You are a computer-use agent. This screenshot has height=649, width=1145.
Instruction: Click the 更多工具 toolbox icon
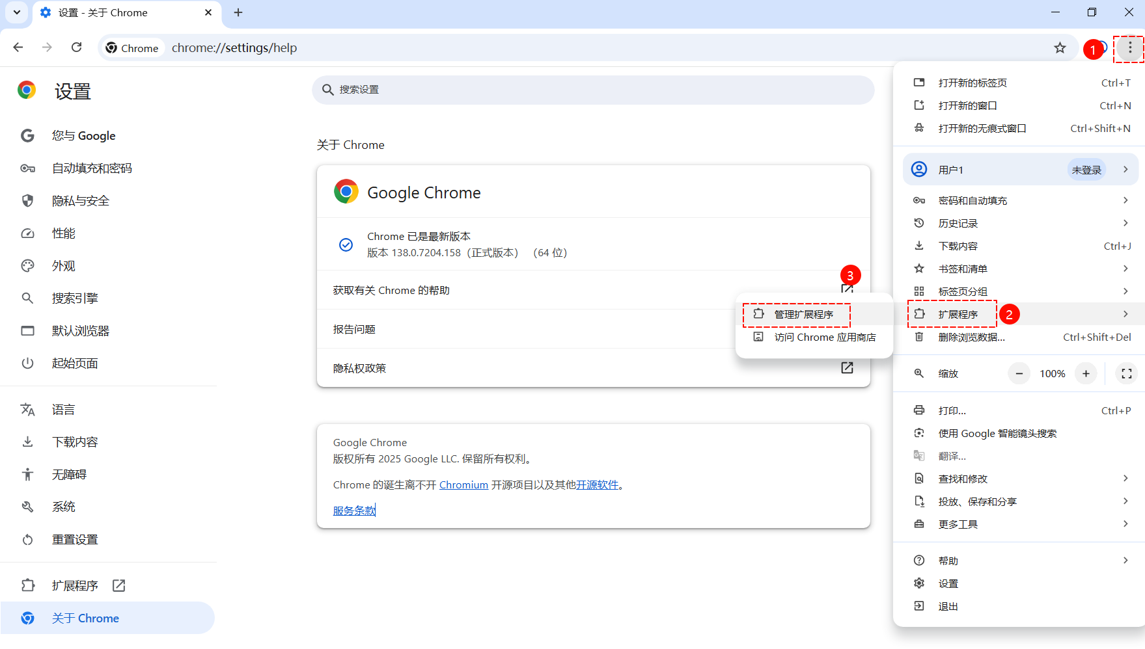tap(919, 524)
